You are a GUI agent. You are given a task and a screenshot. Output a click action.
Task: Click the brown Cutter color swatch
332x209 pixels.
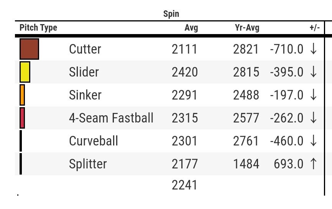coord(29,49)
